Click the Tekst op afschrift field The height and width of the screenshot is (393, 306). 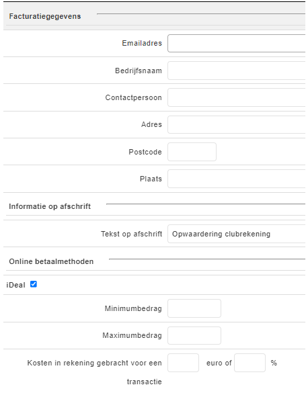point(237,234)
